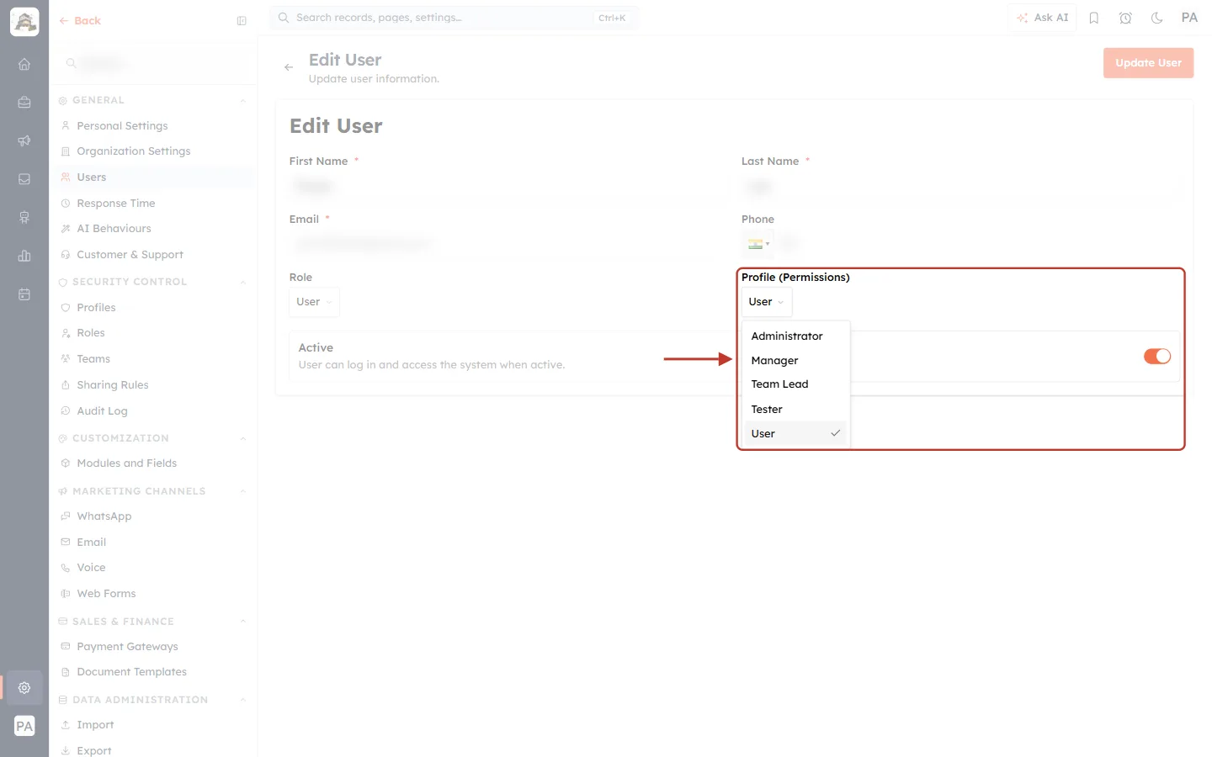Collapse the Security Control section
The width and height of the screenshot is (1212, 757).
tap(243, 283)
